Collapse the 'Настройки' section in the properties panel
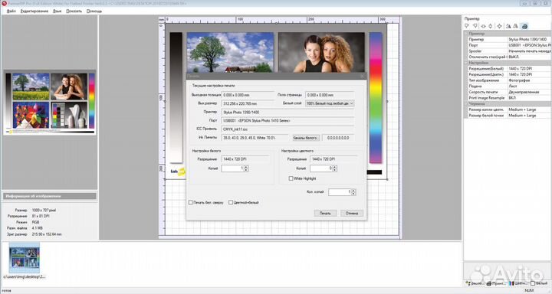 (x=466, y=63)
